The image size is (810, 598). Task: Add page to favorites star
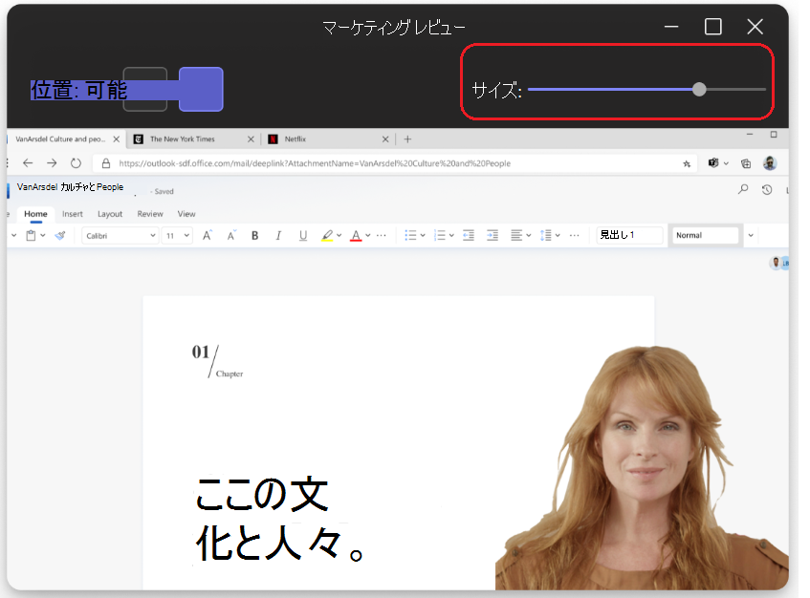(x=687, y=163)
